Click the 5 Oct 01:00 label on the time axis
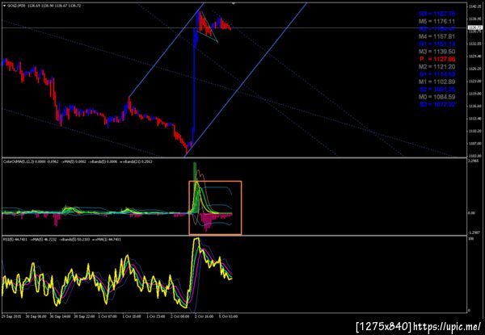 [227, 316]
